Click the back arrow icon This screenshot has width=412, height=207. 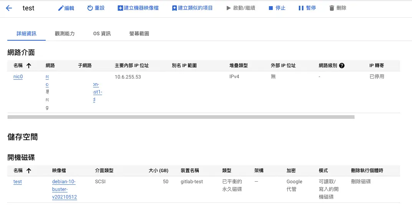click(9, 8)
